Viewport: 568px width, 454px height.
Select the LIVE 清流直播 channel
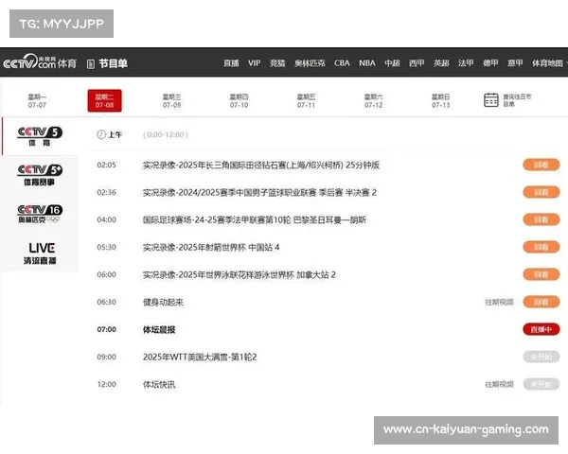(x=41, y=253)
